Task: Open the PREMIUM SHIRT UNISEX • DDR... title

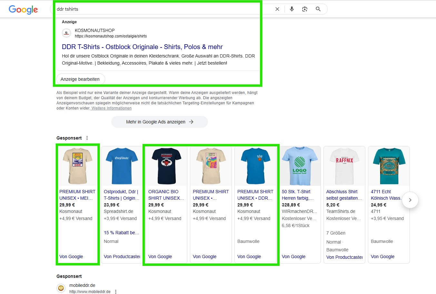Action: [x=255, y=195]
